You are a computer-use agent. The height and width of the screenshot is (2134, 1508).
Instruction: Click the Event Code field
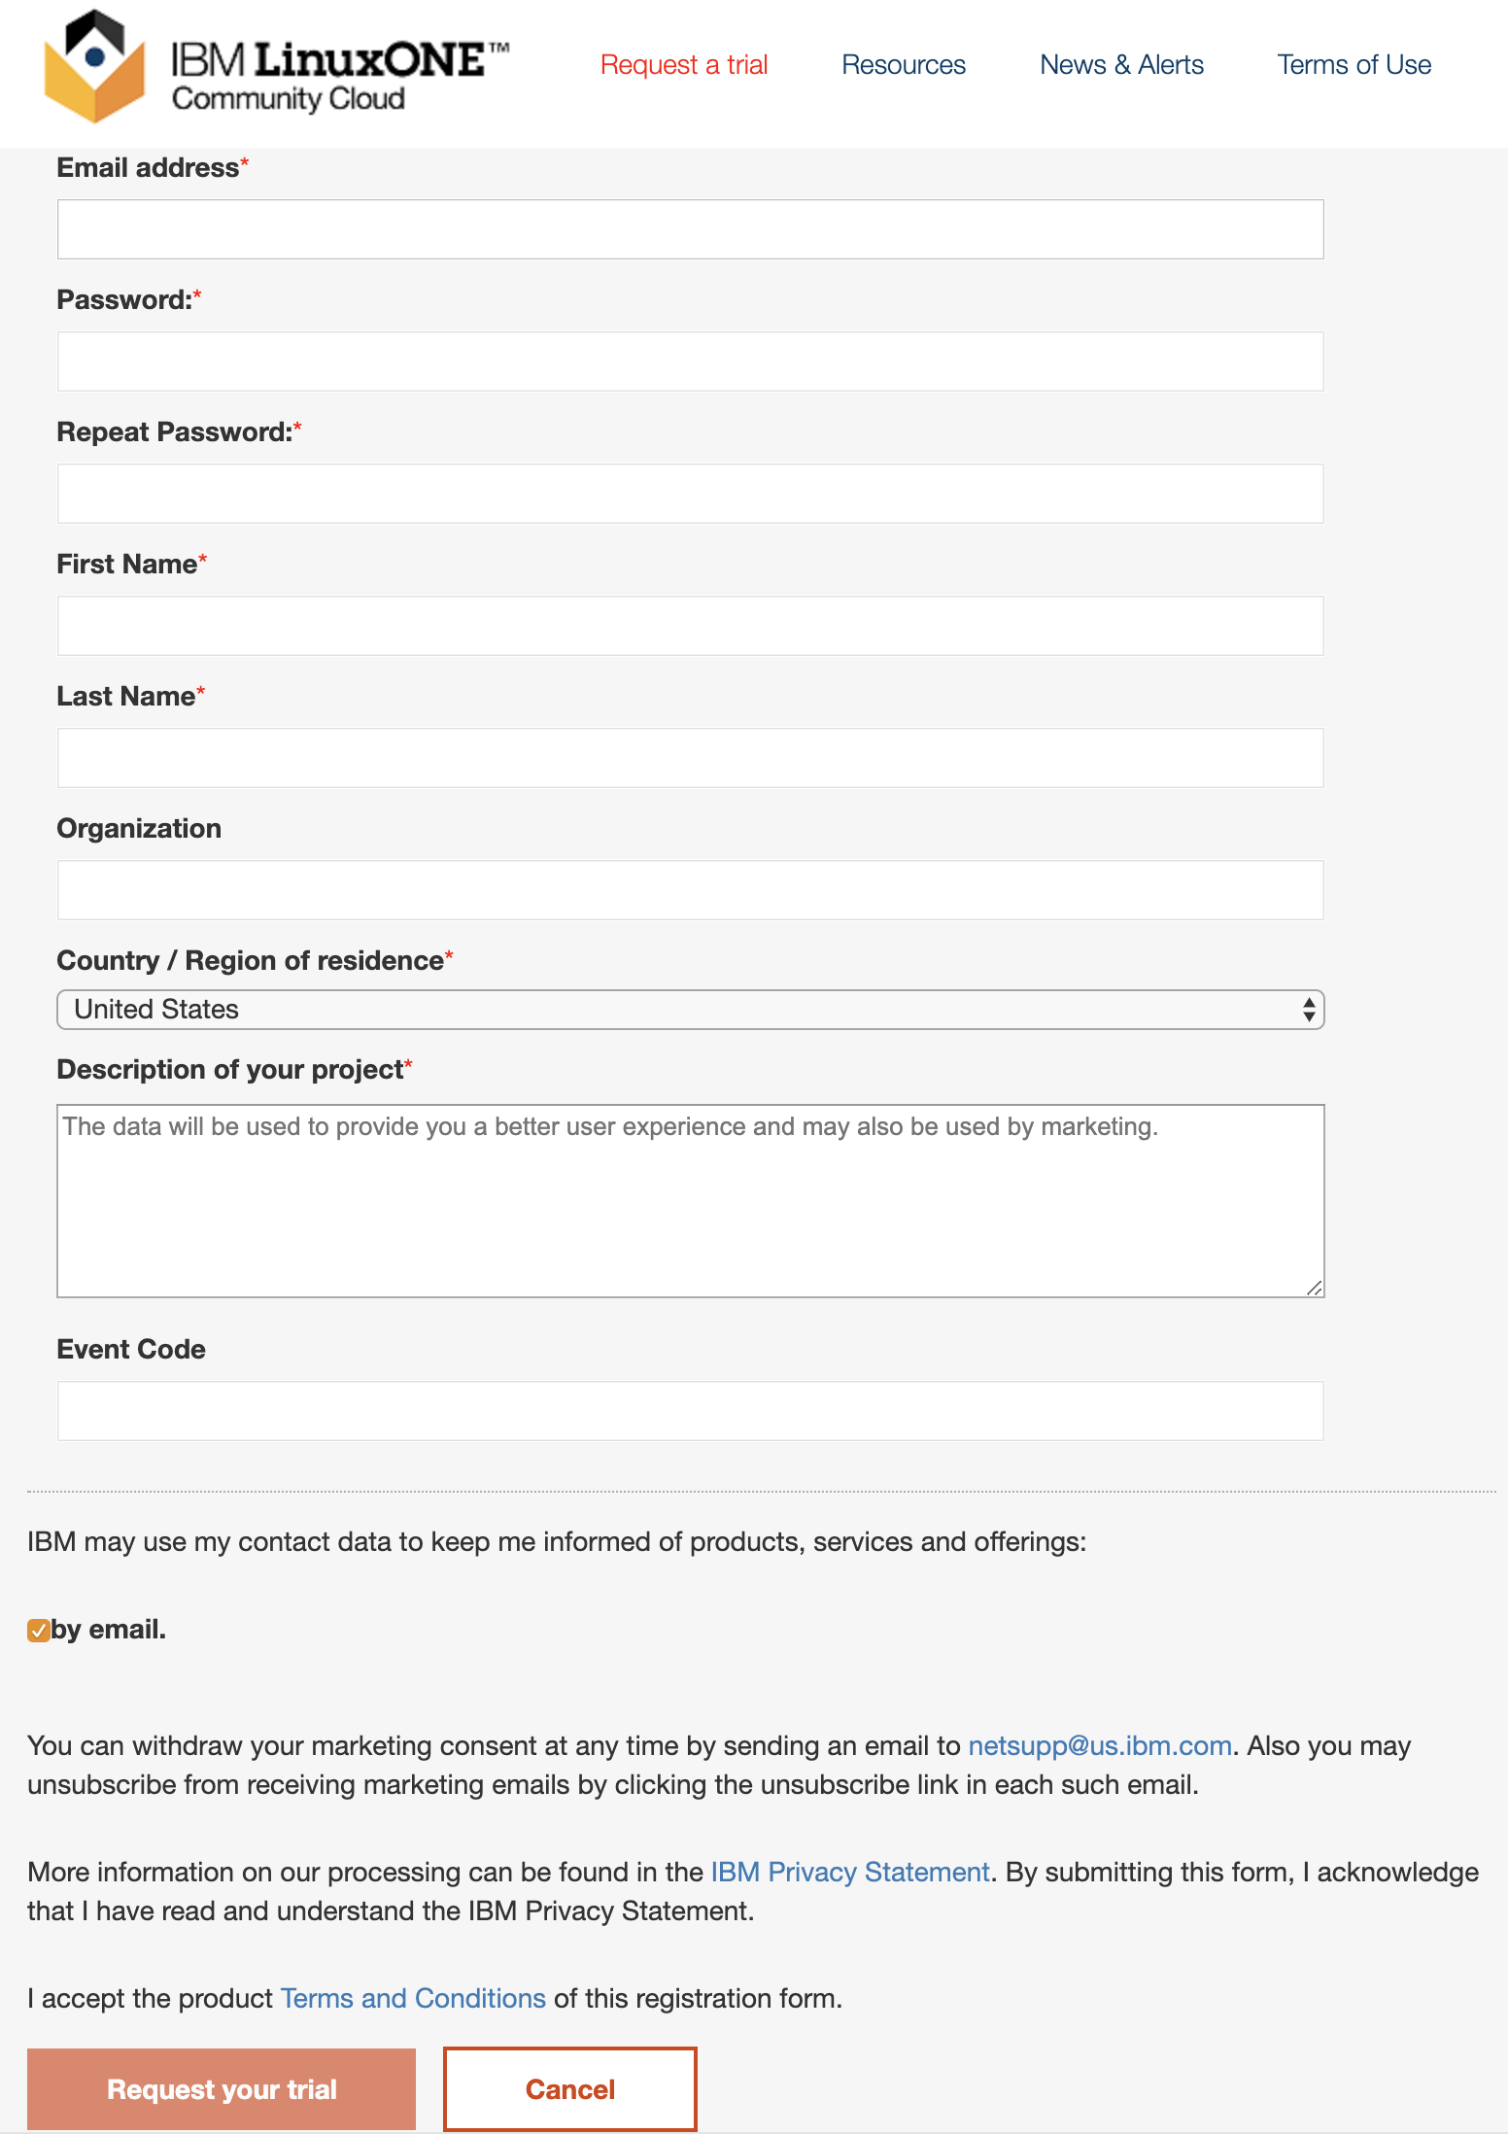point(690,1411)
